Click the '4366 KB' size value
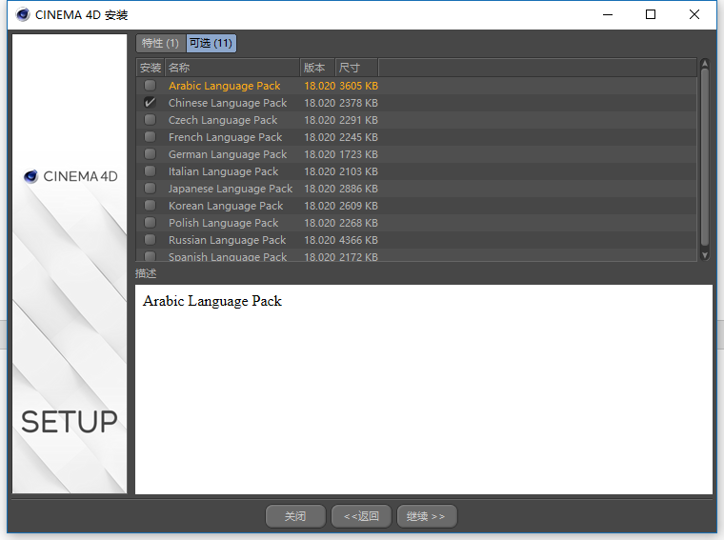 (359, 240)
